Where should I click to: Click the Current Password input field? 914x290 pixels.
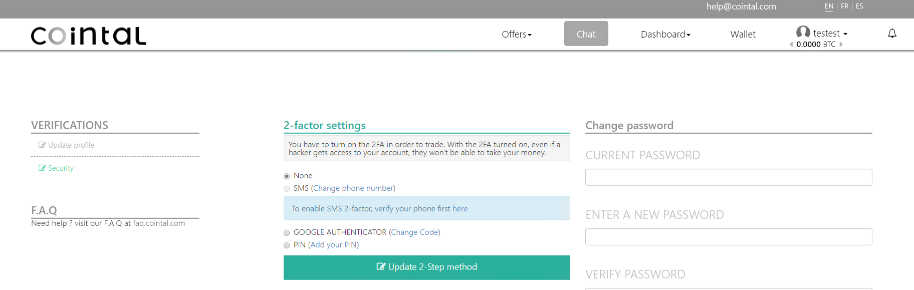[x=729, y=177]
